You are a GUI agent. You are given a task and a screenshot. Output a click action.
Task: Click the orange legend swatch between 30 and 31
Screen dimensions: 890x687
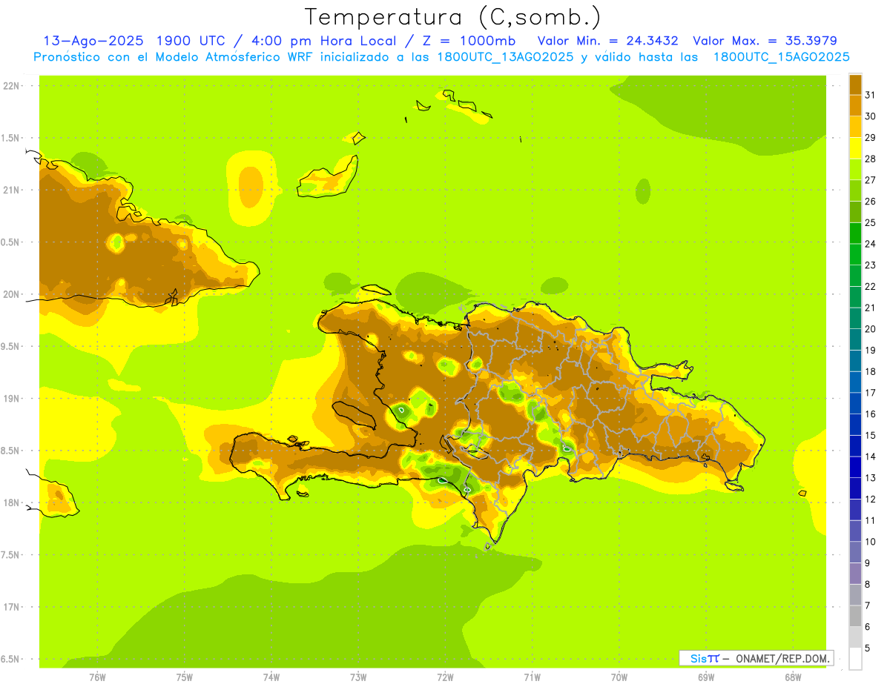[855, 105]
